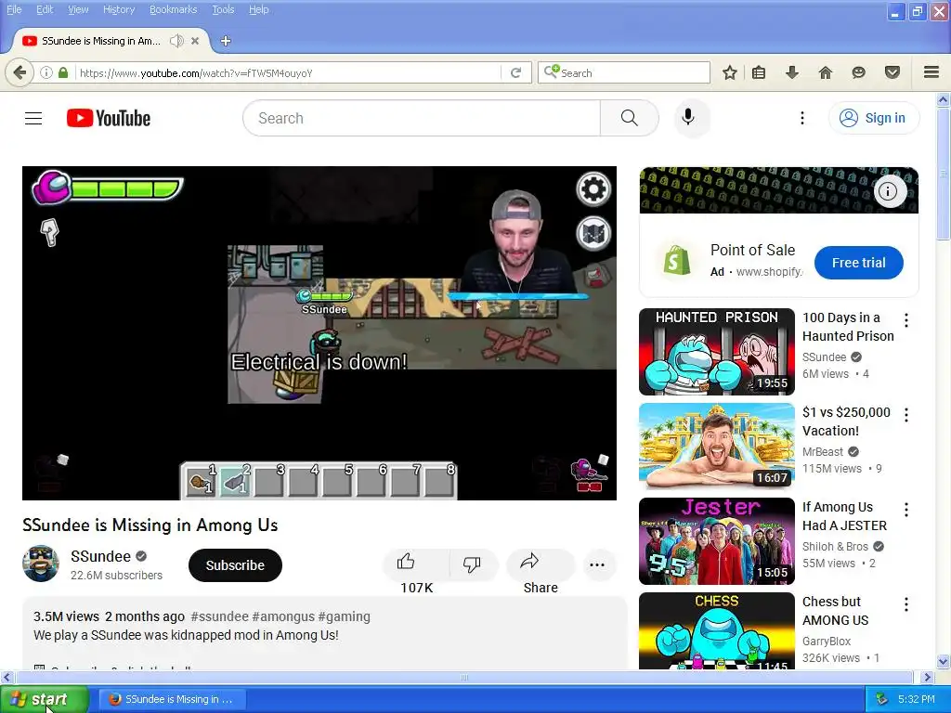
Task: Open YouTube guide hamburger menu
Action: coord(33,118)
